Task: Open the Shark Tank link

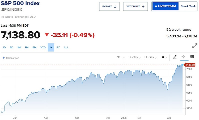Action: (x=188, y=6)
